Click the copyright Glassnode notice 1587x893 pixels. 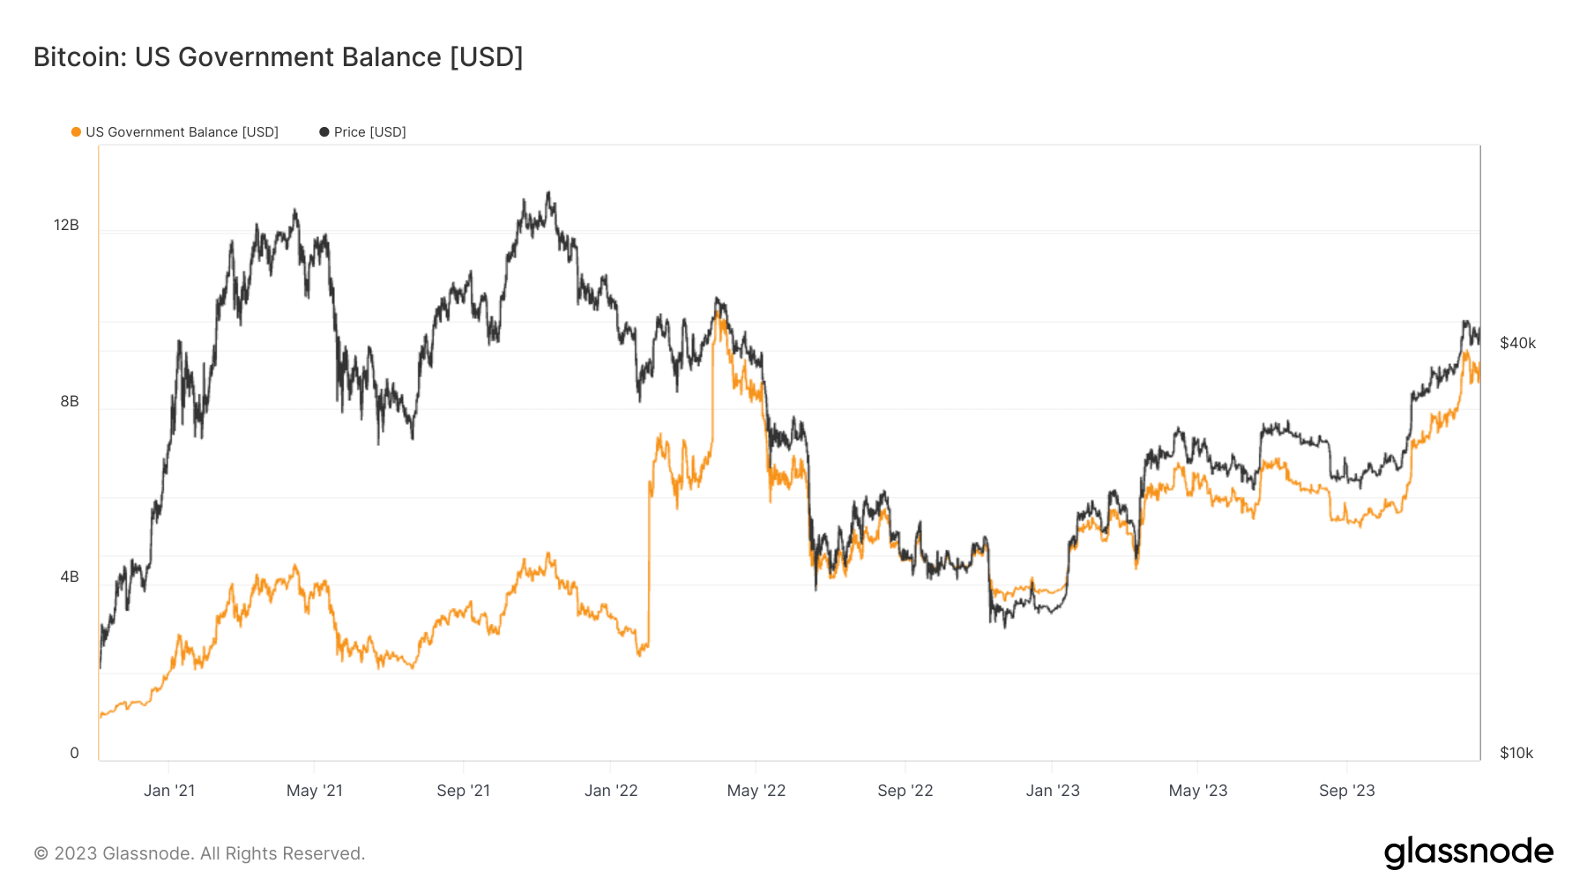tap(199, 853)
